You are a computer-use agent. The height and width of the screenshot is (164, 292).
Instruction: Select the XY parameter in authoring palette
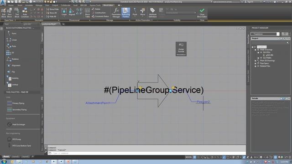(x=10, y=53)
